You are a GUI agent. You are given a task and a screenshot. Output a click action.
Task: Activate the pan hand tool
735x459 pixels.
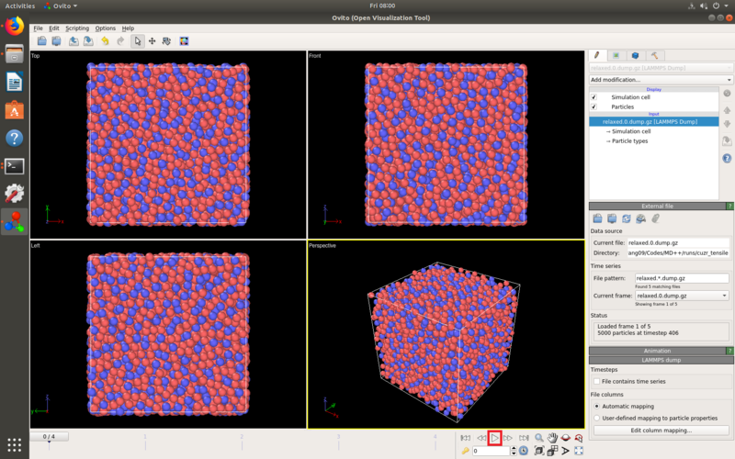[x=553, y=438]
